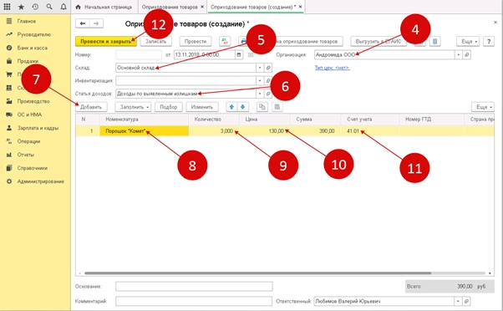
Task: Click the Изменить button
Action: pyautogui.click(x=201, y=107)
